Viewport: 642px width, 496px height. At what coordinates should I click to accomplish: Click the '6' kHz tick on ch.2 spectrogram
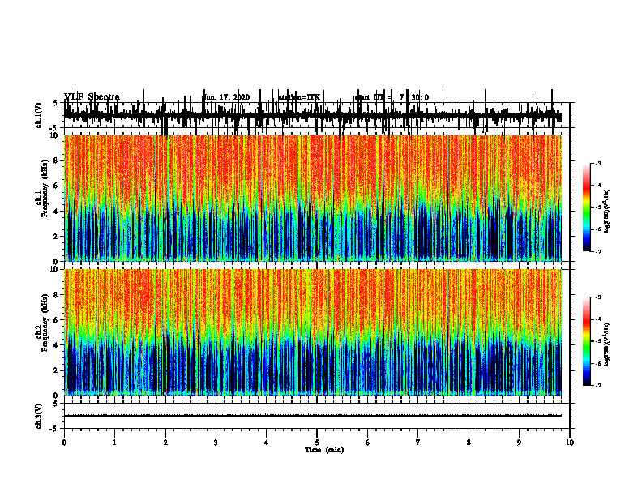57,320
